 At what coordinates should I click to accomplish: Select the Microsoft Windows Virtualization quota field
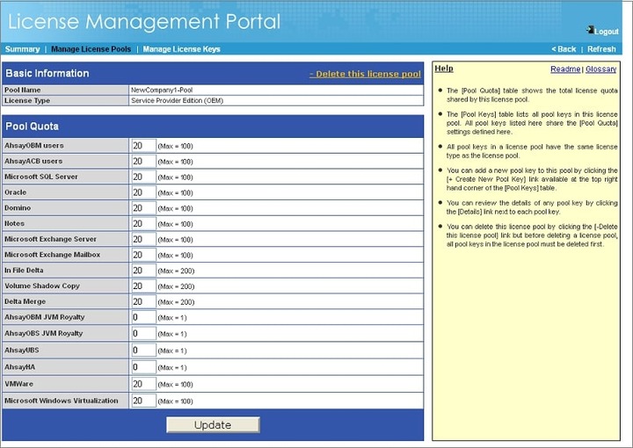pyautogui.click(x=143, y=401)
